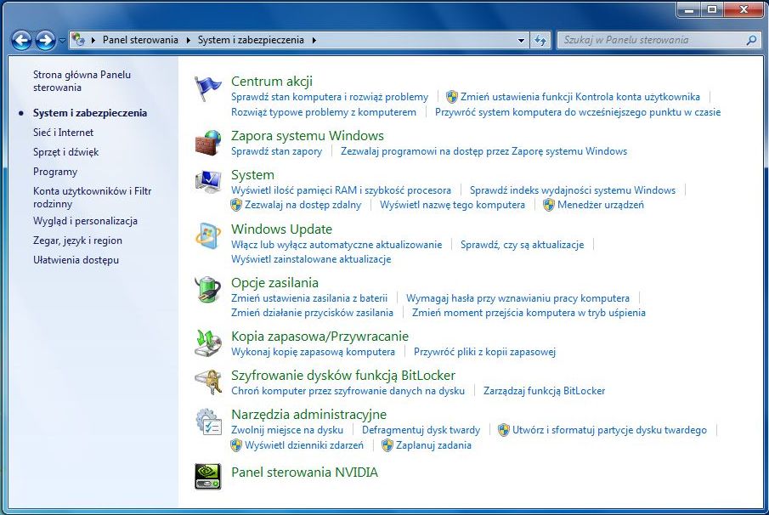The height and width of the screenshot is (515, 769).
Task: Click Zezwalaj programowi na dostęp przez Zaporę
Action: 484,151
